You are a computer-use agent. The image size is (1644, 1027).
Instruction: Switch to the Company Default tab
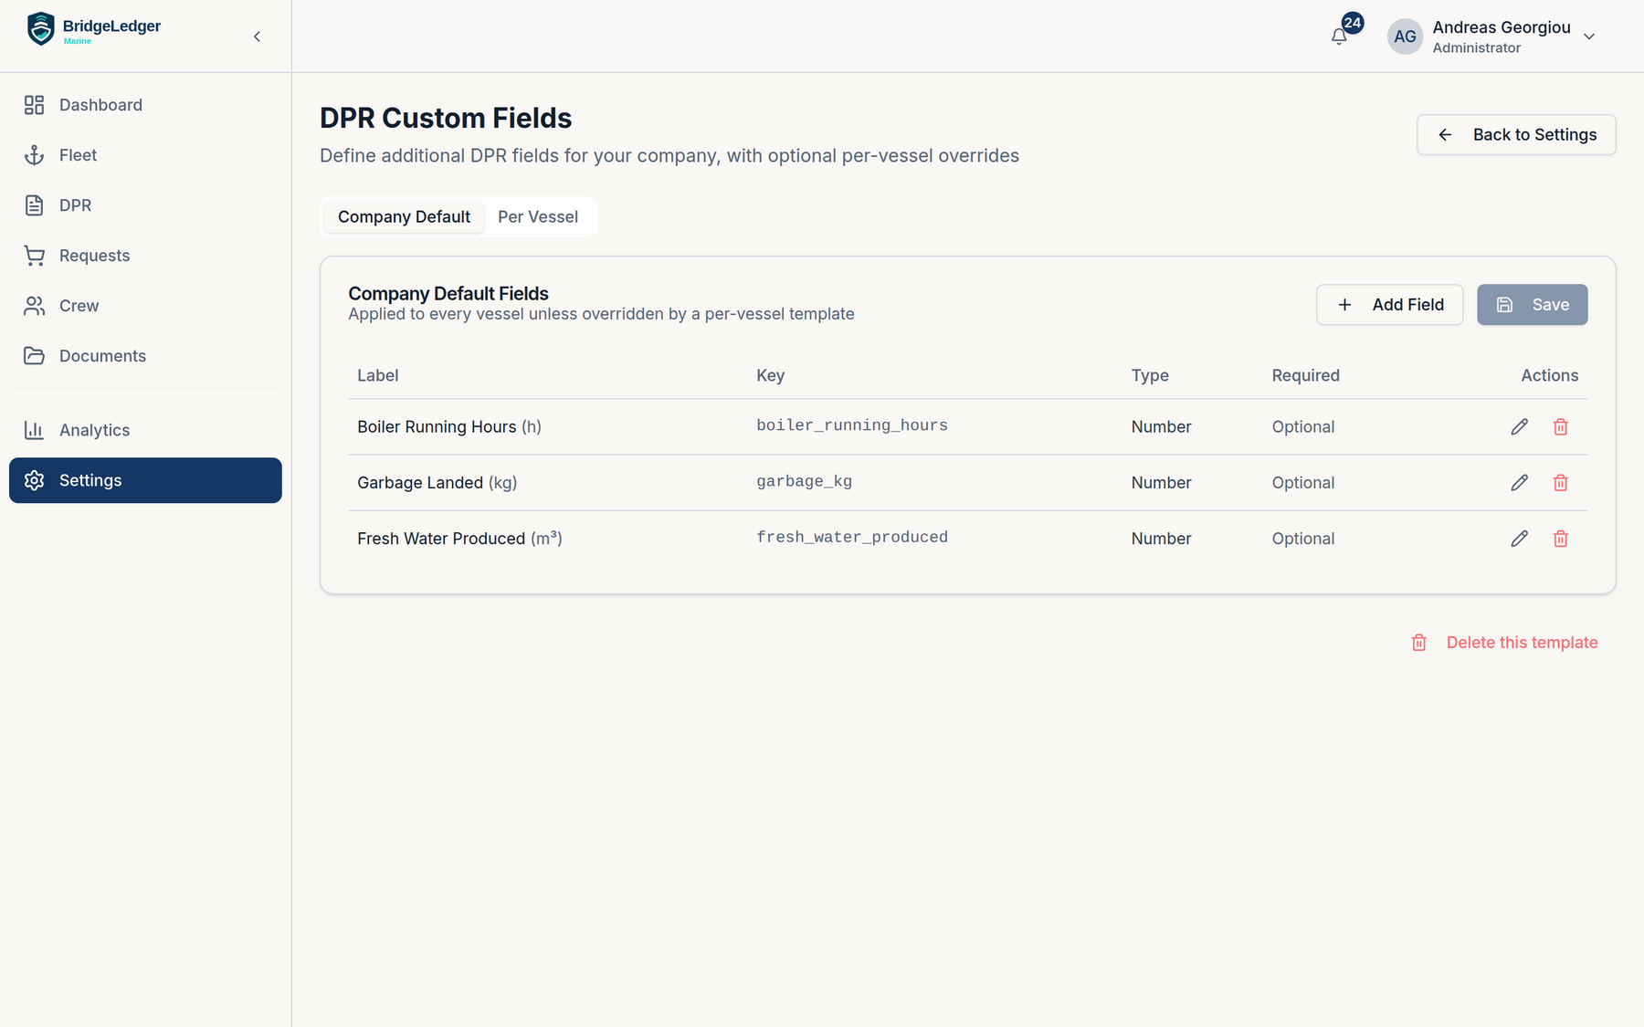[404, 216]
